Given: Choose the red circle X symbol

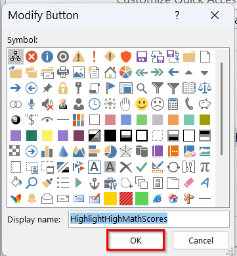Looking at the screenshot, I should 32,57.
